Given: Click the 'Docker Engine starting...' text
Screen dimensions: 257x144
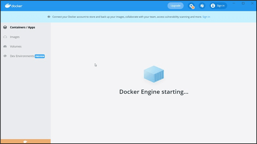Looking at the screenshot, I should [x=154, y=92].
